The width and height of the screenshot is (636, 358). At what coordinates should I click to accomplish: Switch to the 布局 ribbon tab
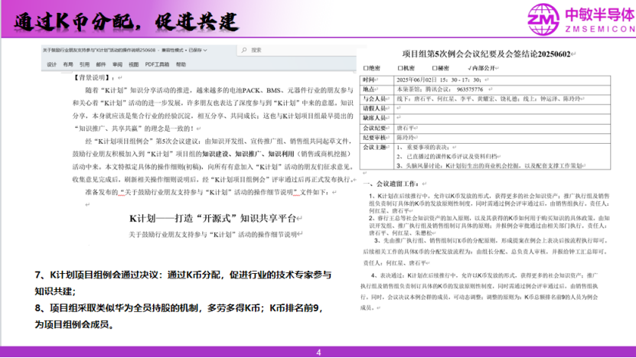click(x=68, y=65)
